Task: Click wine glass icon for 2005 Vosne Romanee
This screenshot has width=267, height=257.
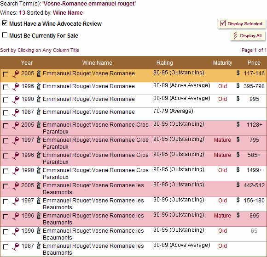Action: click(16, 74)
